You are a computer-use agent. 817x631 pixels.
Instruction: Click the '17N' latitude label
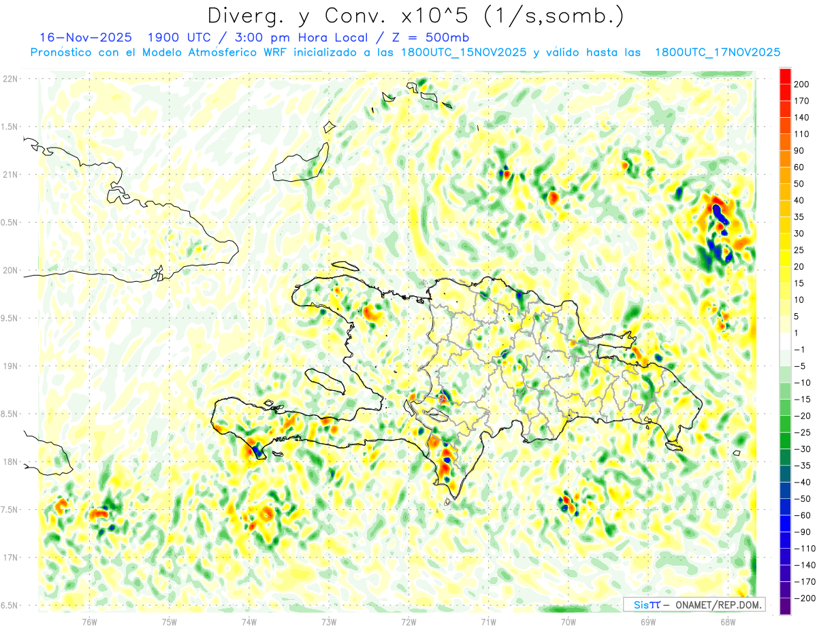(x=10, y=557)
